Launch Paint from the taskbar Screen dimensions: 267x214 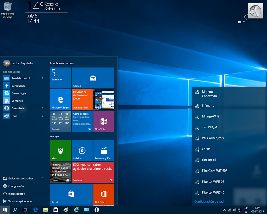(x=66, y=210)
